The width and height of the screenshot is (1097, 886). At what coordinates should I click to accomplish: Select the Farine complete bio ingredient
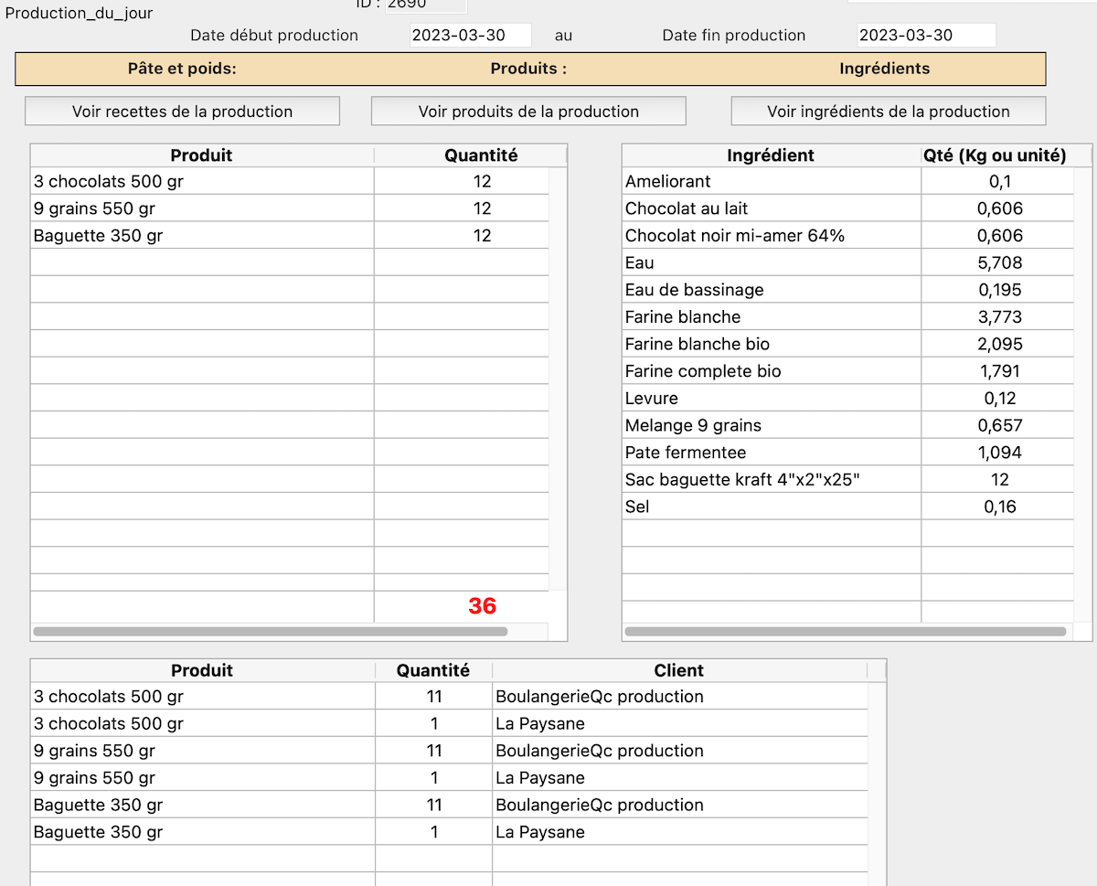click(x=847, y=371)
